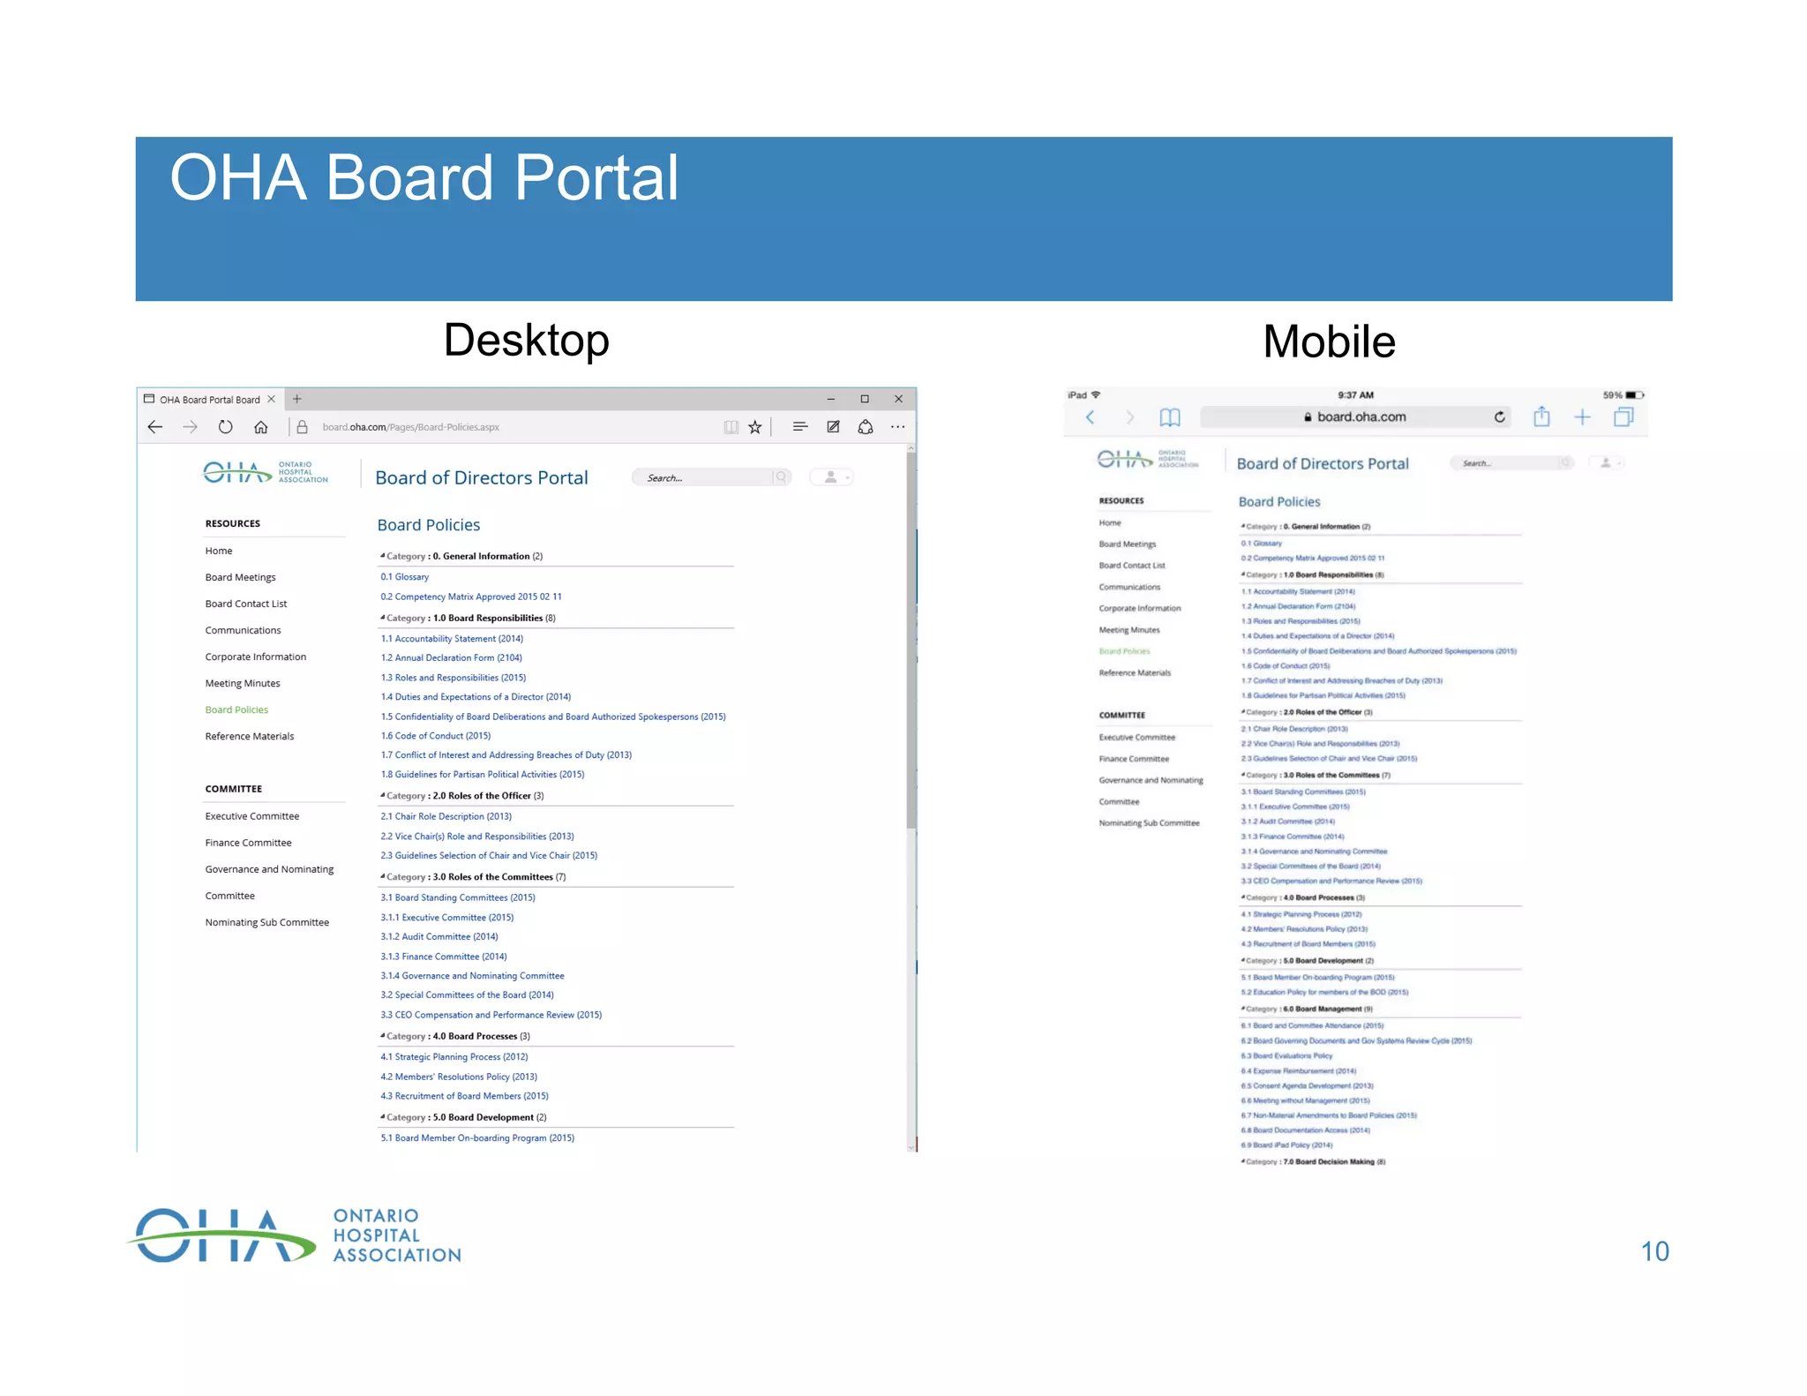Go back in desktop Edge browser
The image size is (1807, 1396).
155,427
